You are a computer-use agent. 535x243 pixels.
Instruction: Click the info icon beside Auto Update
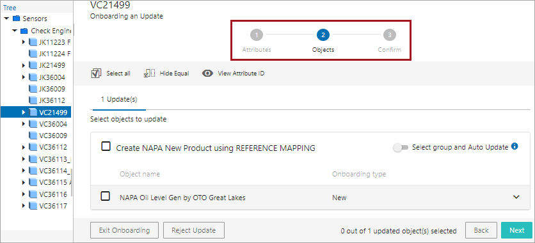515,146
